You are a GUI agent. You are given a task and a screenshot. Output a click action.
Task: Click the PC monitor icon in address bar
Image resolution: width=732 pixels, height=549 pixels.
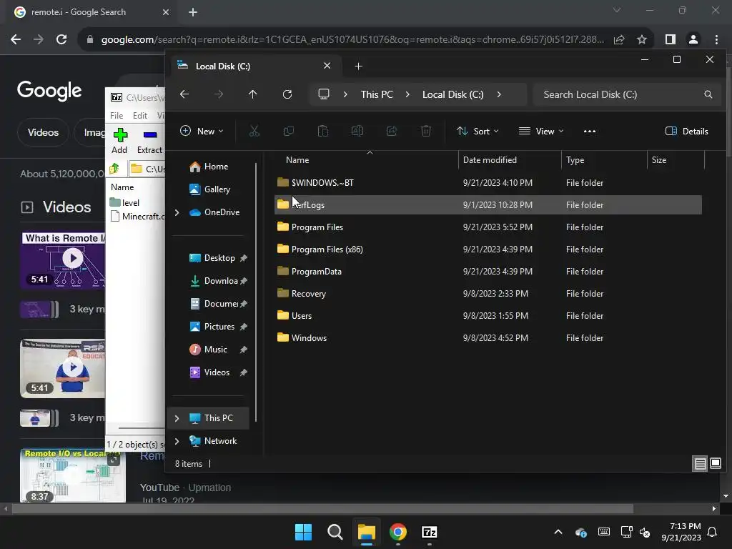point(324,94)
